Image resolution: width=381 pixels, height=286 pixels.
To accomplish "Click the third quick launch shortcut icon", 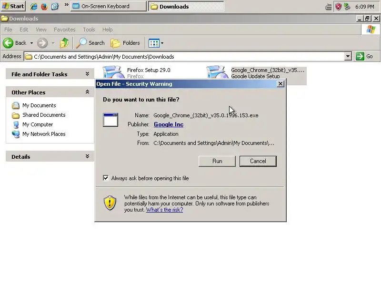I will pos(55,6).
